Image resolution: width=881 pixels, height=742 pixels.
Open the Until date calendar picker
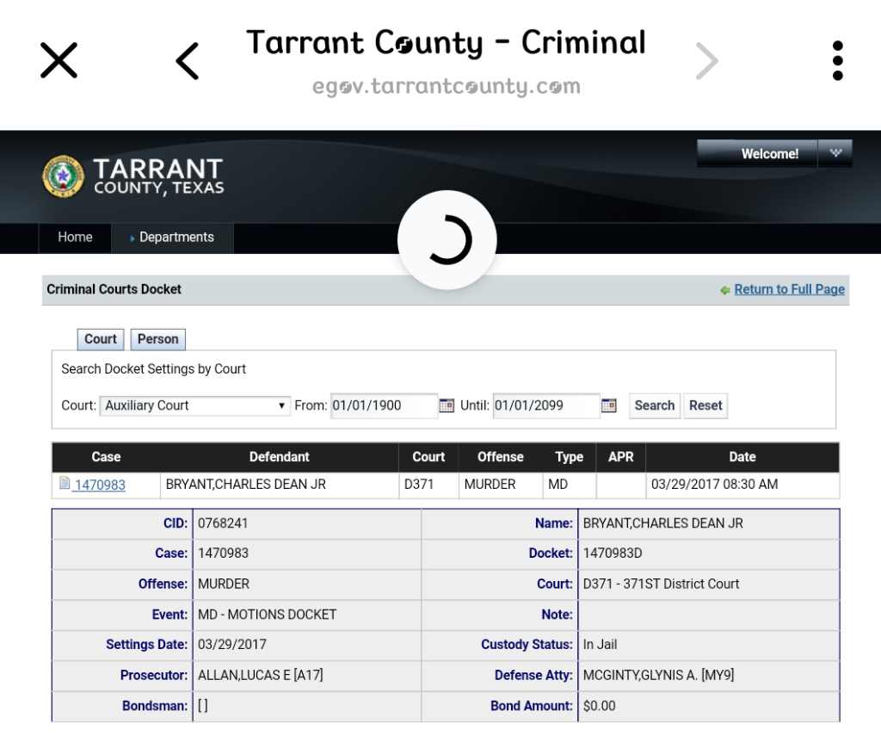tap(608, 405)
